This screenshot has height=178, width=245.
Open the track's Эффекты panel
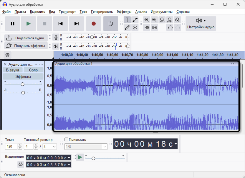pos(23,76)
